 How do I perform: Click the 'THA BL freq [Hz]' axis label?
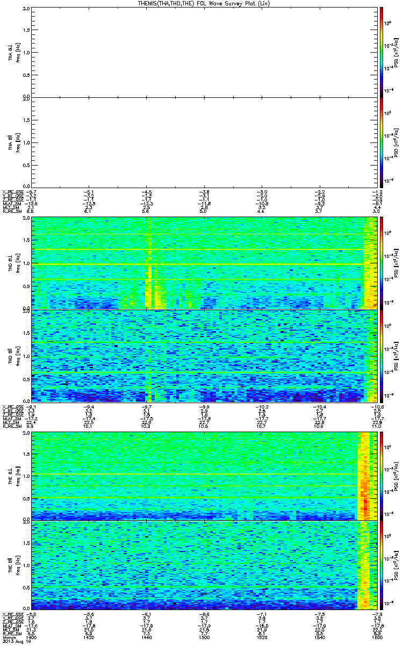coord(14,52)
